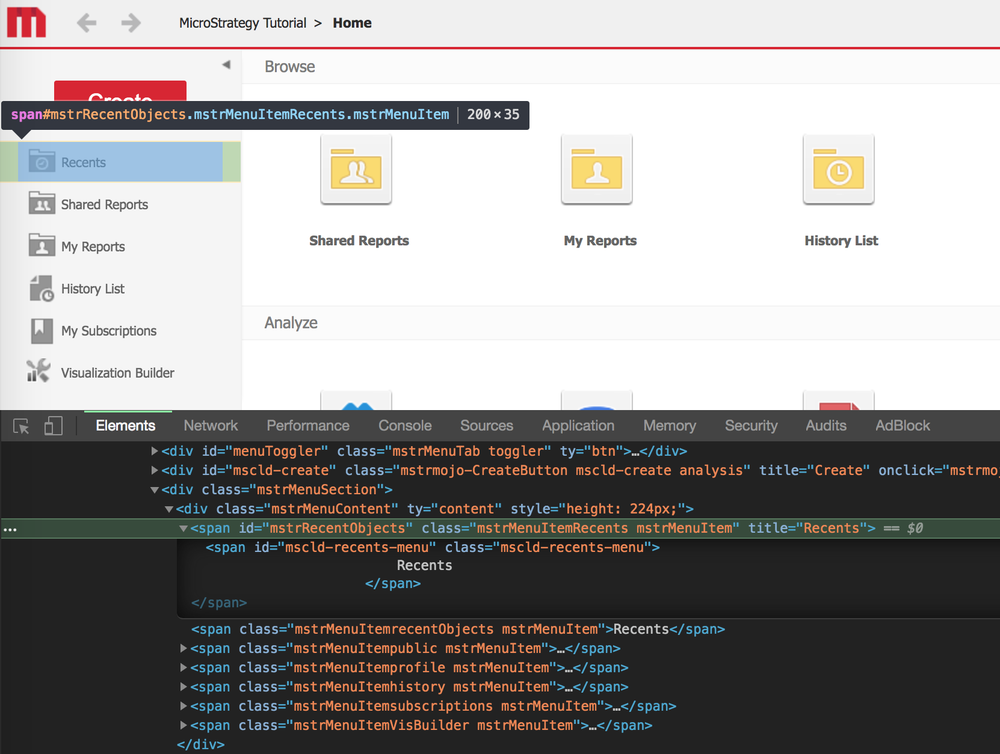Click the MicroStrategy Tutorial breadcrumb link
The width and height of the screenshot is (1000, 754).
pos(242,23)
